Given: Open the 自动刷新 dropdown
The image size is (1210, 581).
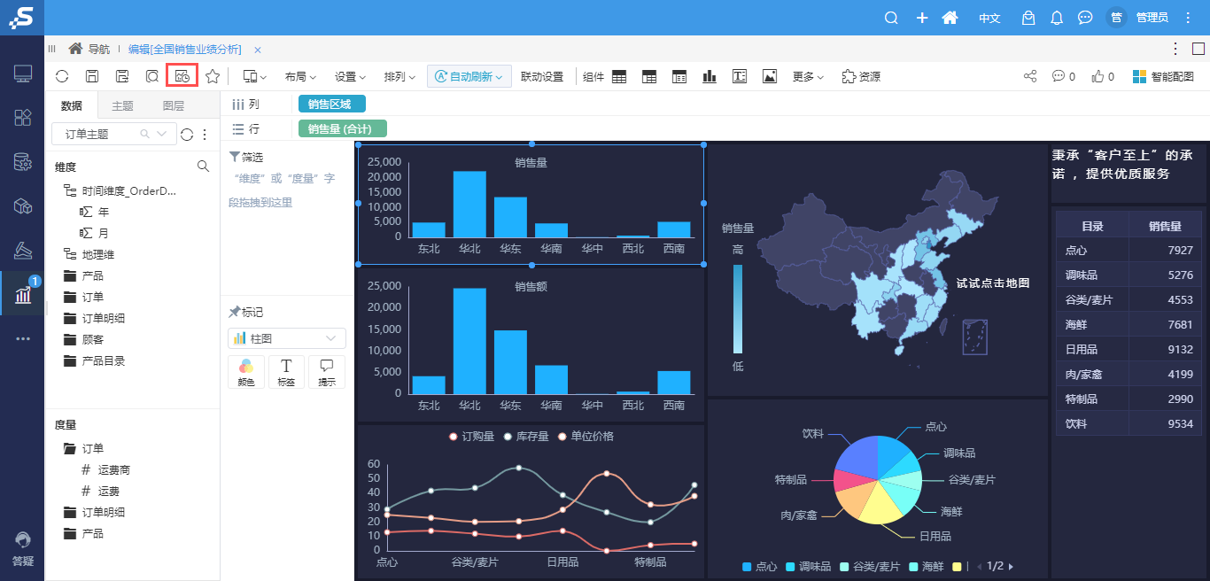Looking at the screenshot, I should (x=469, y=77).
